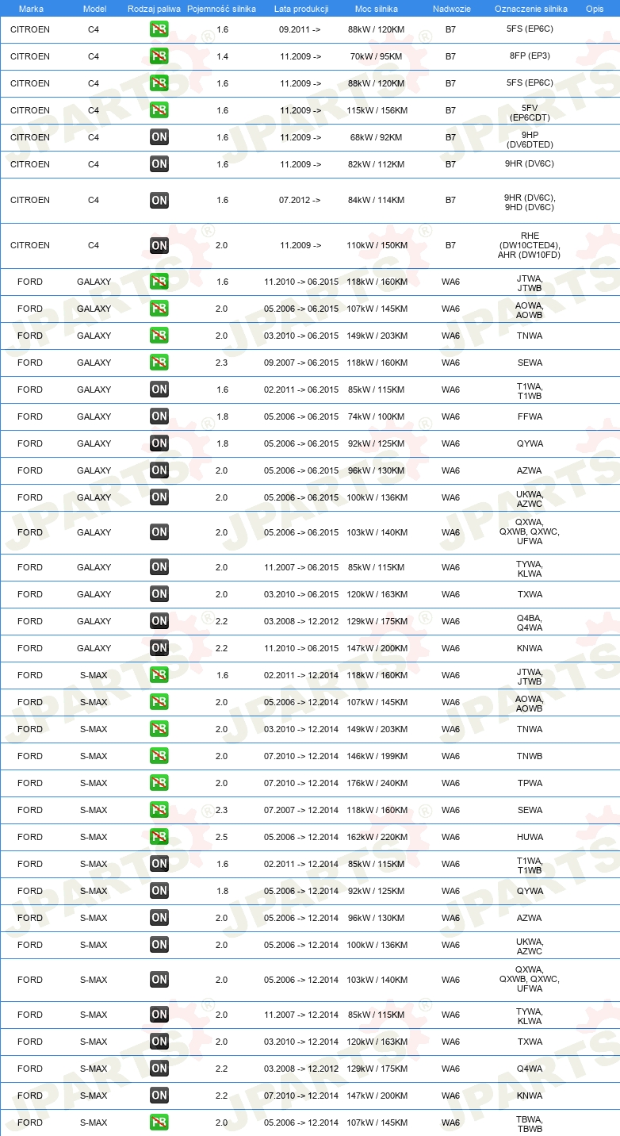Click the Nadwozie column header
Screen dimensions: 620x1136
click(x=451, y=9)
